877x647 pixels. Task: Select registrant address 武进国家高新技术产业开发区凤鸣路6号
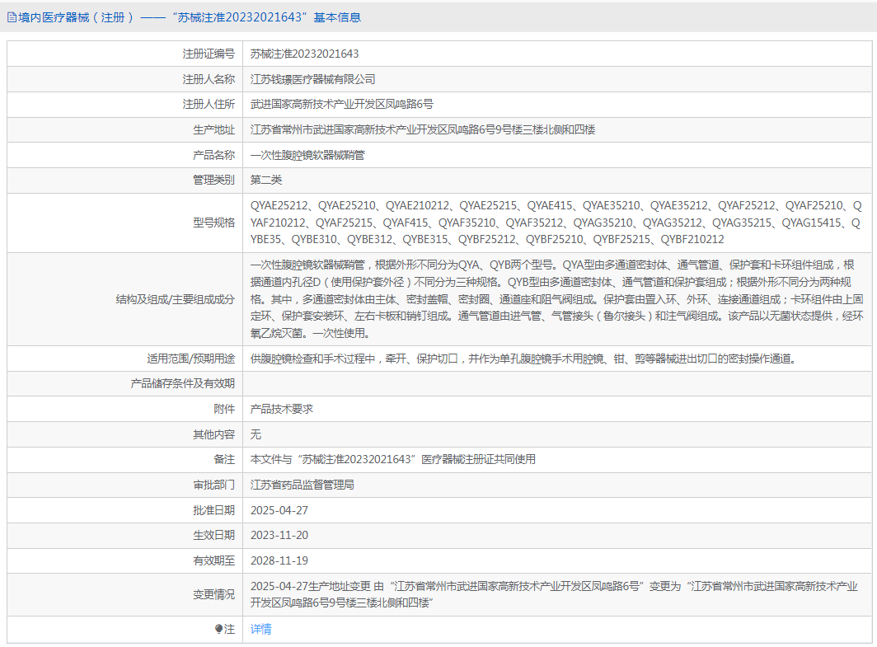(342, 104)
